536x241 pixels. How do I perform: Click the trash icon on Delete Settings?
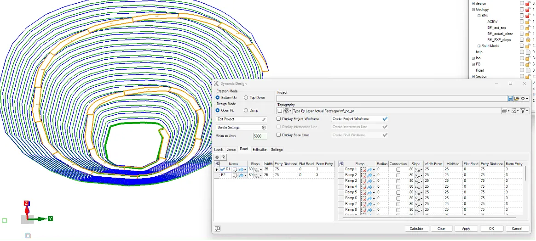(x=264, y=128)
